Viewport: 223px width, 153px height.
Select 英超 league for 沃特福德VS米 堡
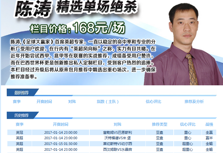click(20, 138)
